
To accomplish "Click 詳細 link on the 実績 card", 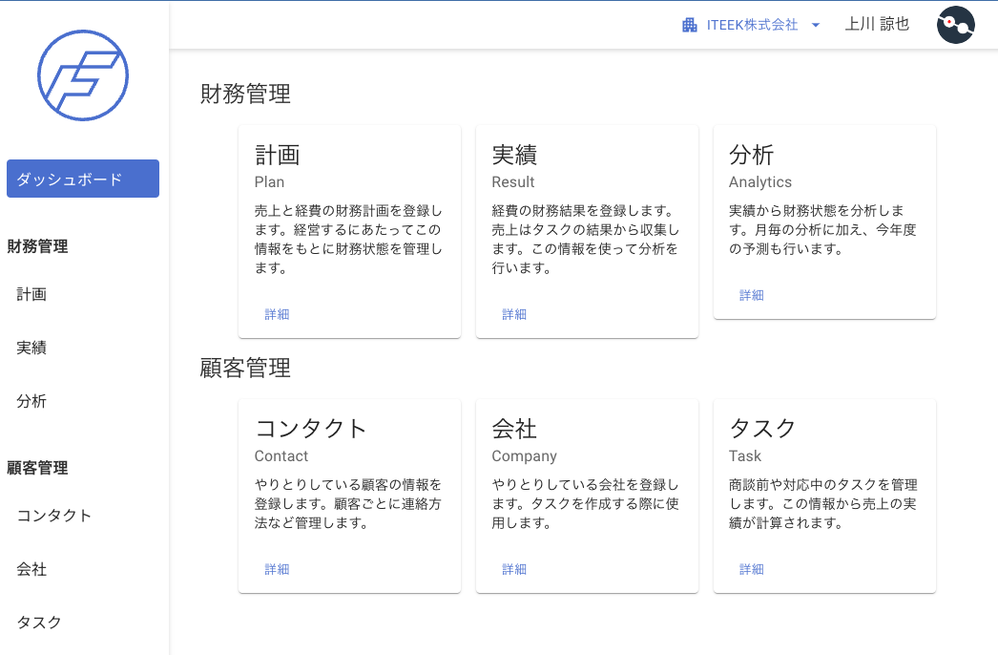I will (514, 314).
